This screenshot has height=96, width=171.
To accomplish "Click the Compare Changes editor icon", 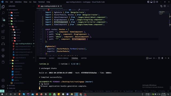I will pyautogui.click(x=161, y=6).
